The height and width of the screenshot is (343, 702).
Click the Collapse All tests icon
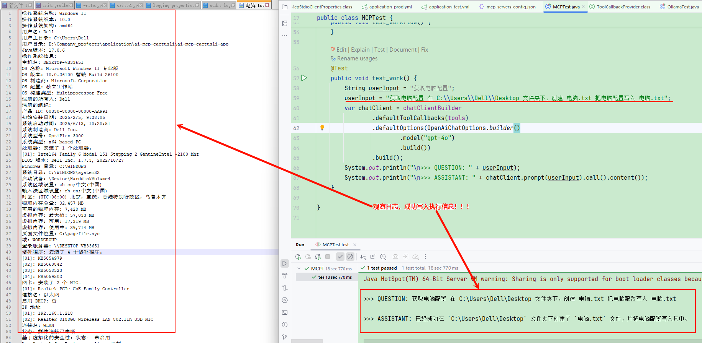pos(373,257)
